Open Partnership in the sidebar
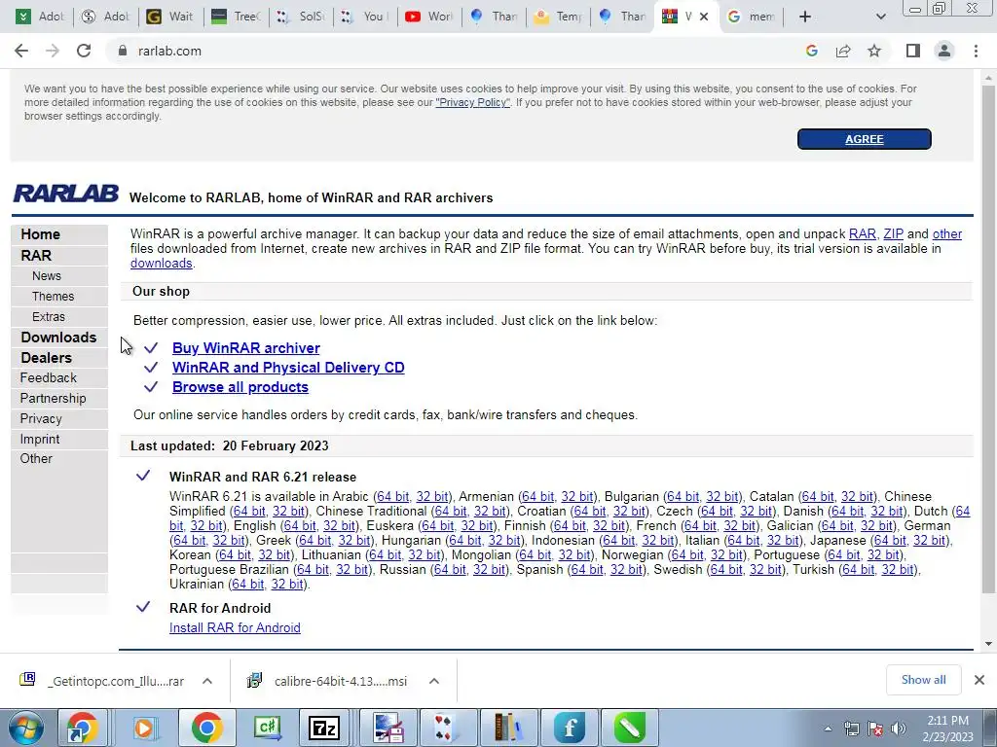The width and height of the screenshot is (997, 747). (53, 398)
